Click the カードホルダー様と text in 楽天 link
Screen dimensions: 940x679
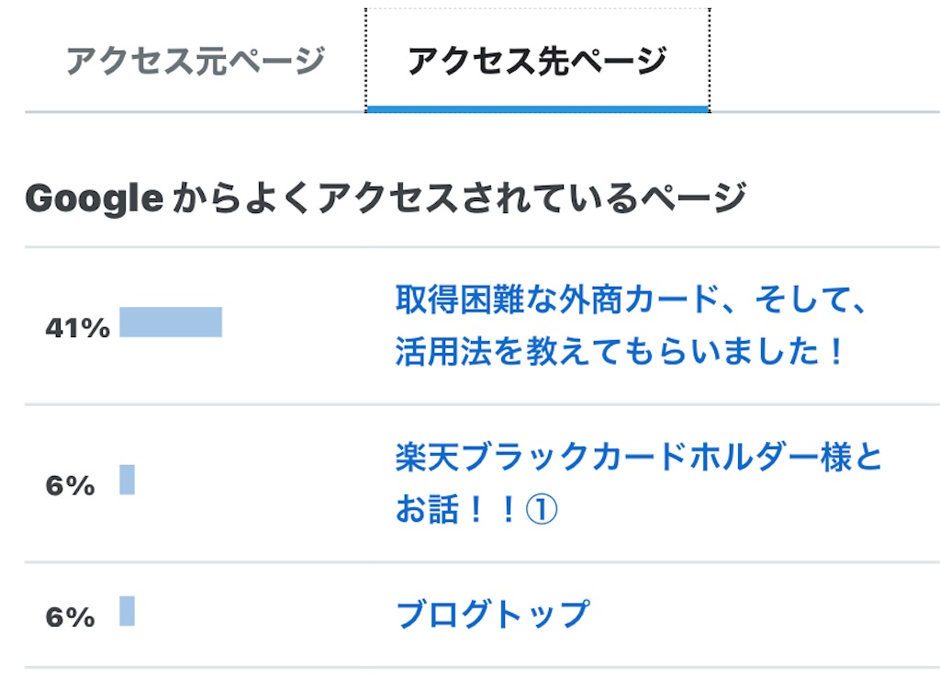725,458
